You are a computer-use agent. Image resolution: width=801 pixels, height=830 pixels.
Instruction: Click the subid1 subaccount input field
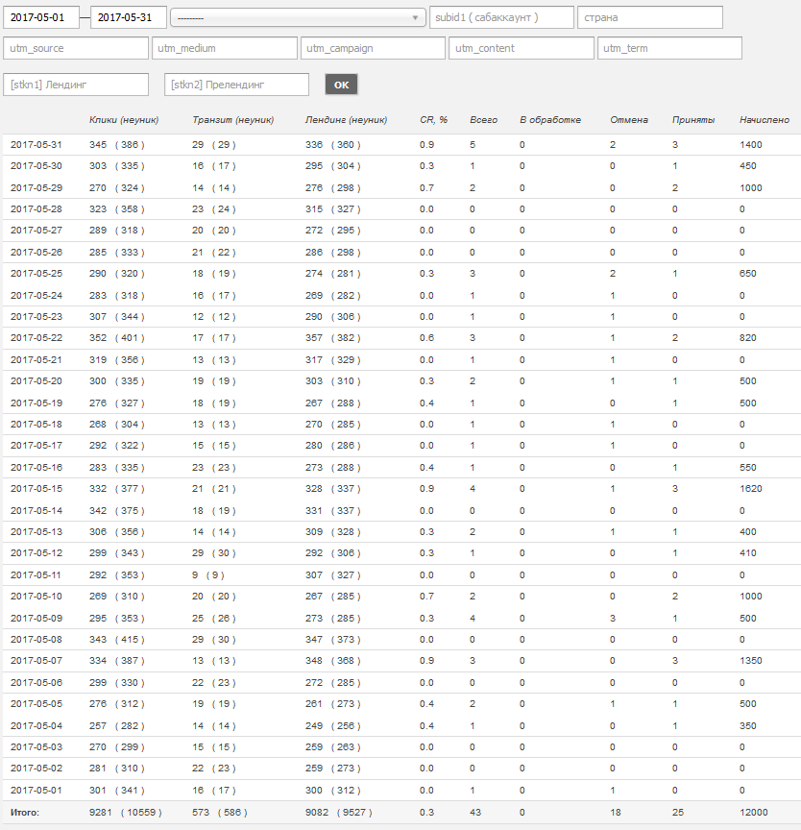click(501, 17)
